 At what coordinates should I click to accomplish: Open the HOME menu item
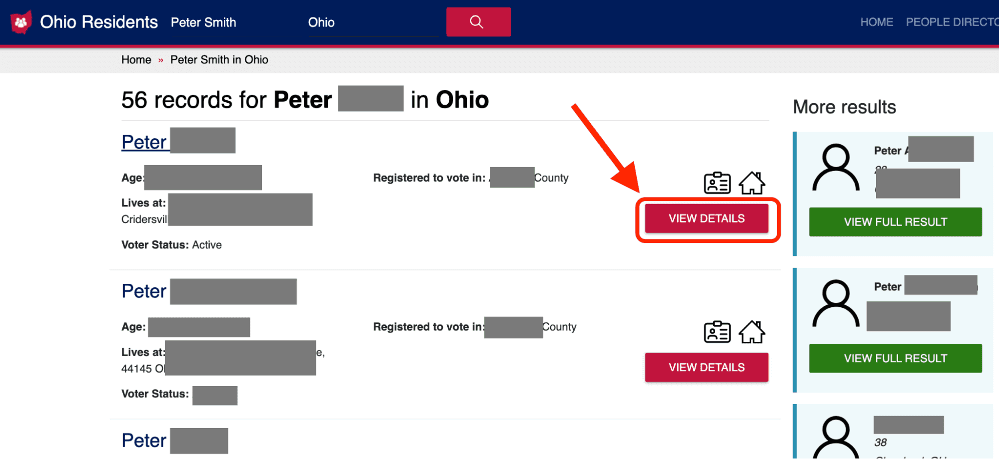(x=877, y=22)
